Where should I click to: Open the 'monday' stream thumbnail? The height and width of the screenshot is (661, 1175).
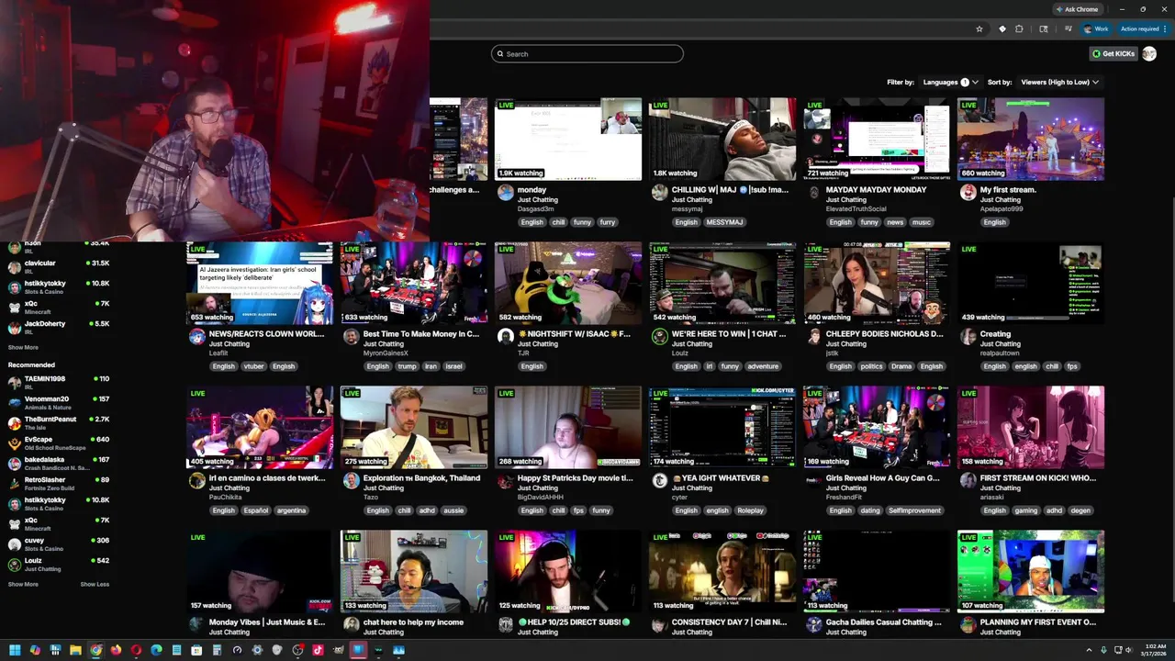[x=568, y=139]
